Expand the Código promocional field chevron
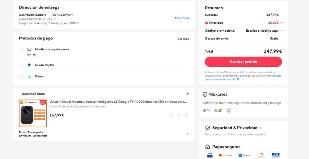This screenshot has height=159, width=309. click(x=281, y=30)
